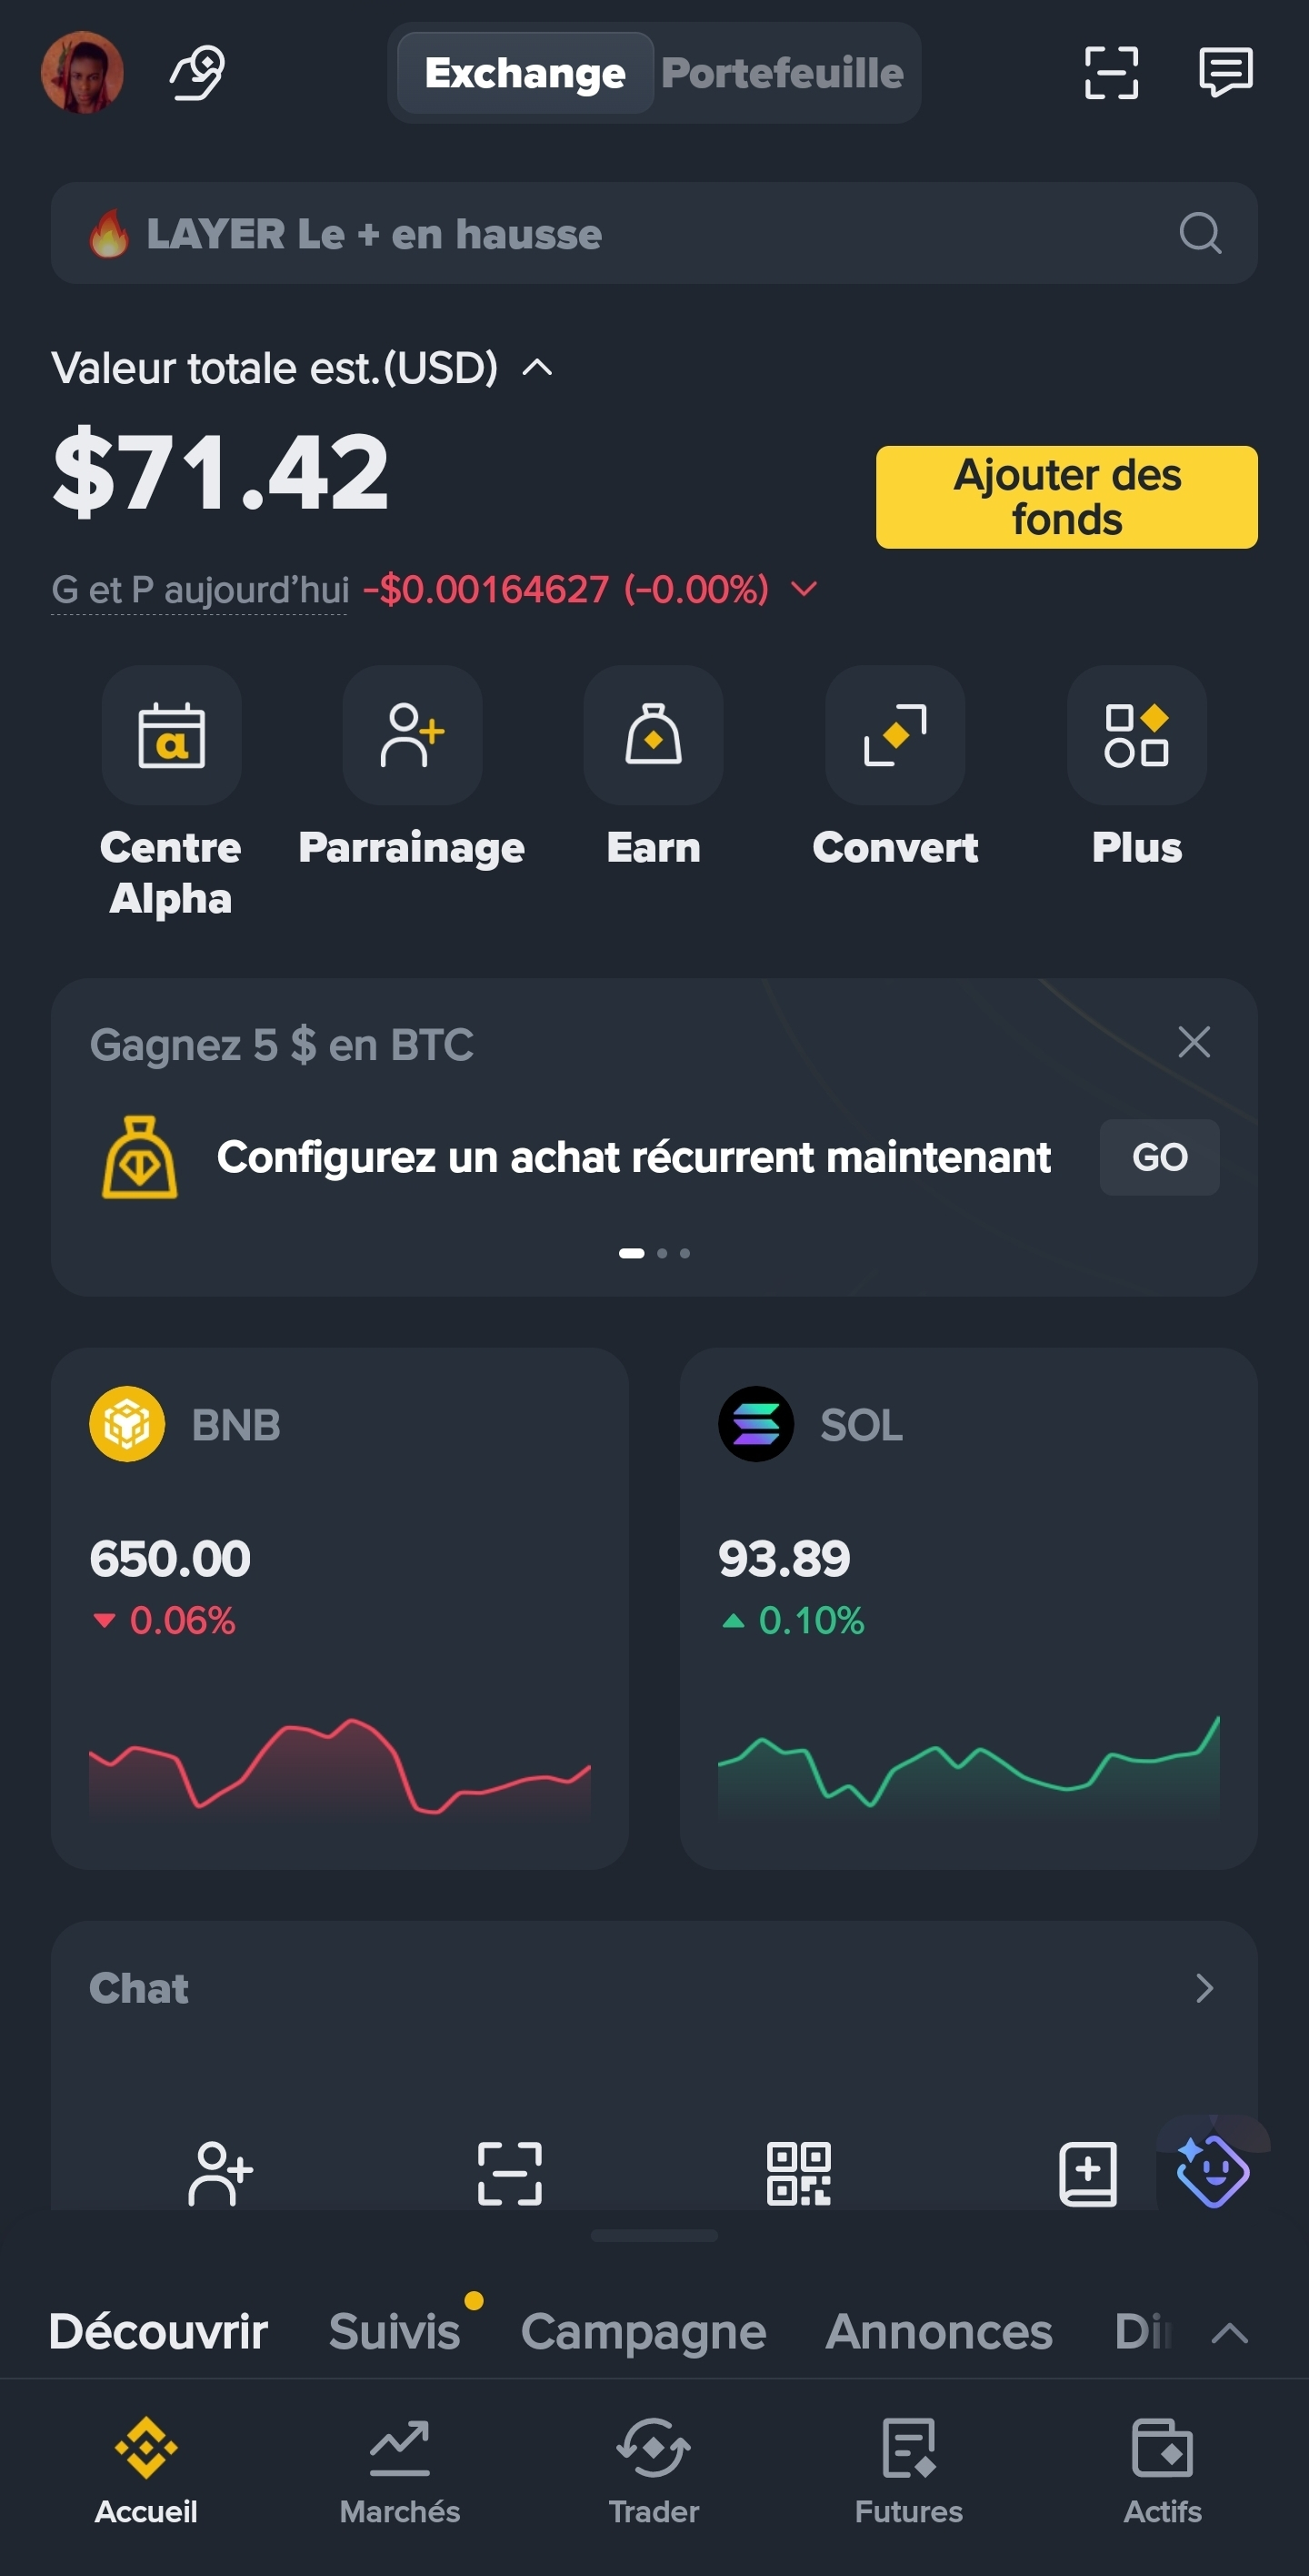Tap GO on recurring purchase banner
The width and height of the screenshot is (1309, 2576).
point(1159,1157)
